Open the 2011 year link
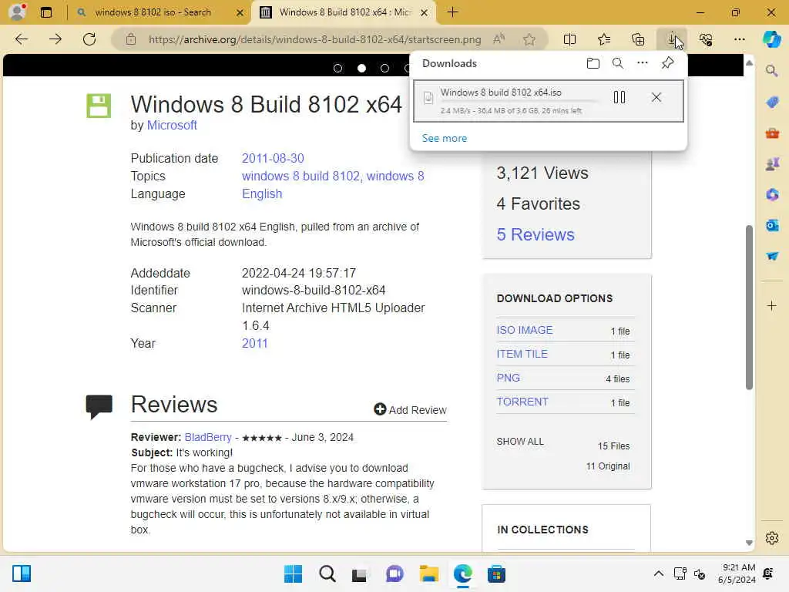The width and height of the screenshot is (789, 592). click(x=254, y=343)
